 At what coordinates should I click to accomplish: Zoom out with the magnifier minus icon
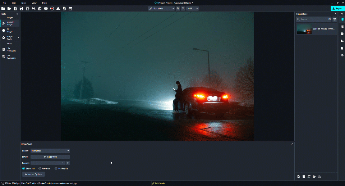183,9
